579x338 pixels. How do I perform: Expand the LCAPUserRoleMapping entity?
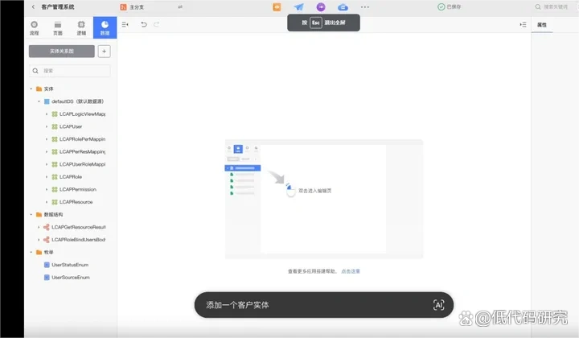pos(47,164)
